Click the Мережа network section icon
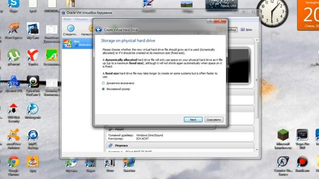 coord(111,145)
